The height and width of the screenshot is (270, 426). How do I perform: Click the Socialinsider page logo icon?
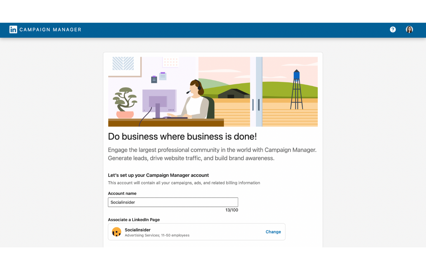117,232
